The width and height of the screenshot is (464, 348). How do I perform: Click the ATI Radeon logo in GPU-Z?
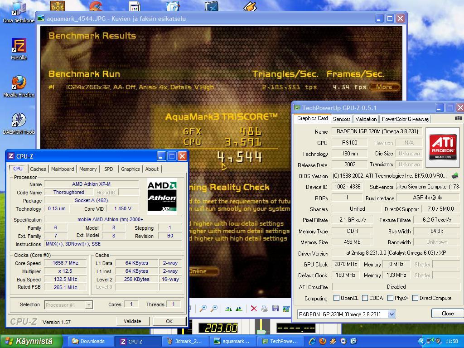[x=442, y=148]
